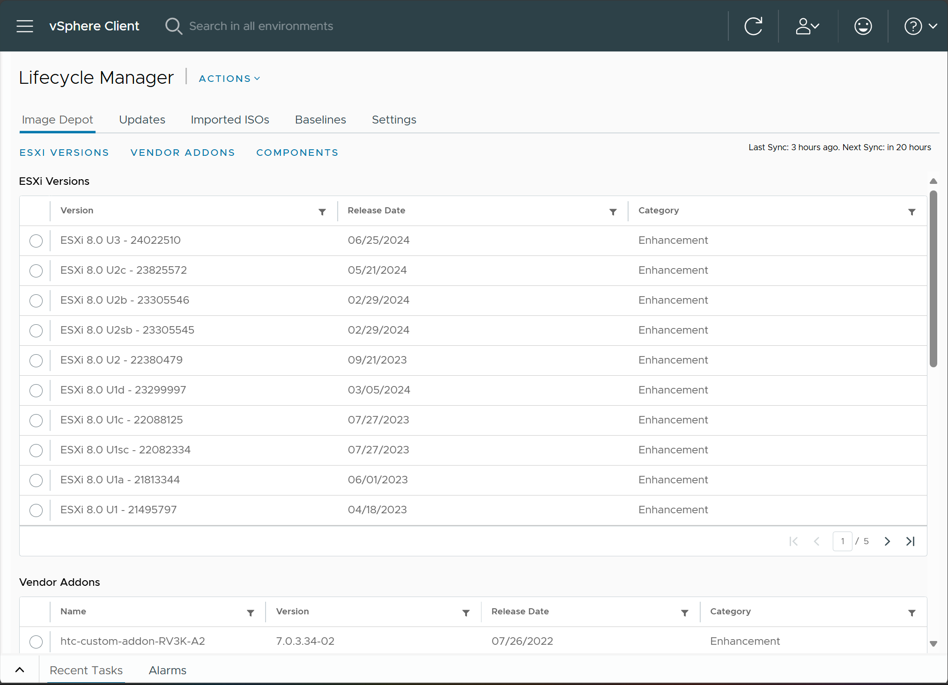
Task: Click the feedback smiley icon
Action: [863, 26]
